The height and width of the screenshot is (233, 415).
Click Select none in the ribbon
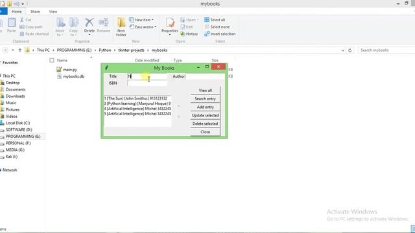coord(217,27)
